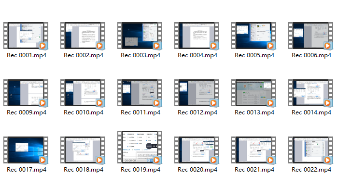Select the Rec 0021.mp4 file name label
Viewport: 338px width, 174px height.
coord(254,170)
